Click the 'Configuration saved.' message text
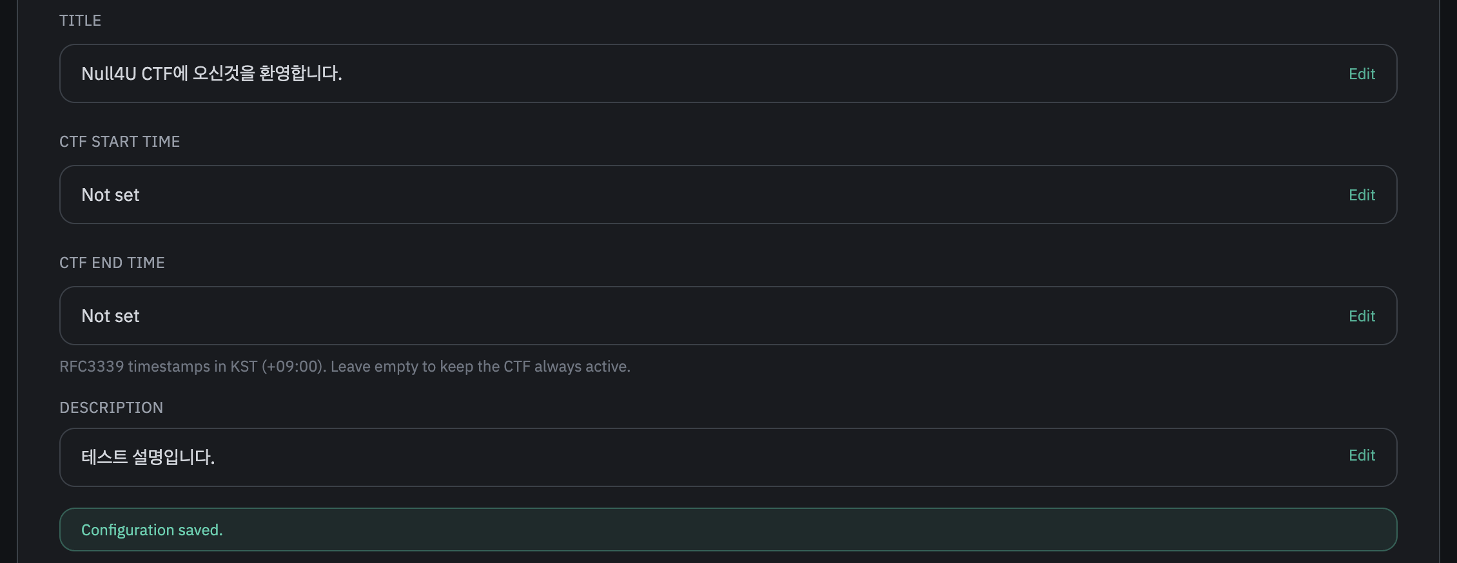Image resolution: width=1457 pixels, height=563 pixels. (152, 530)
